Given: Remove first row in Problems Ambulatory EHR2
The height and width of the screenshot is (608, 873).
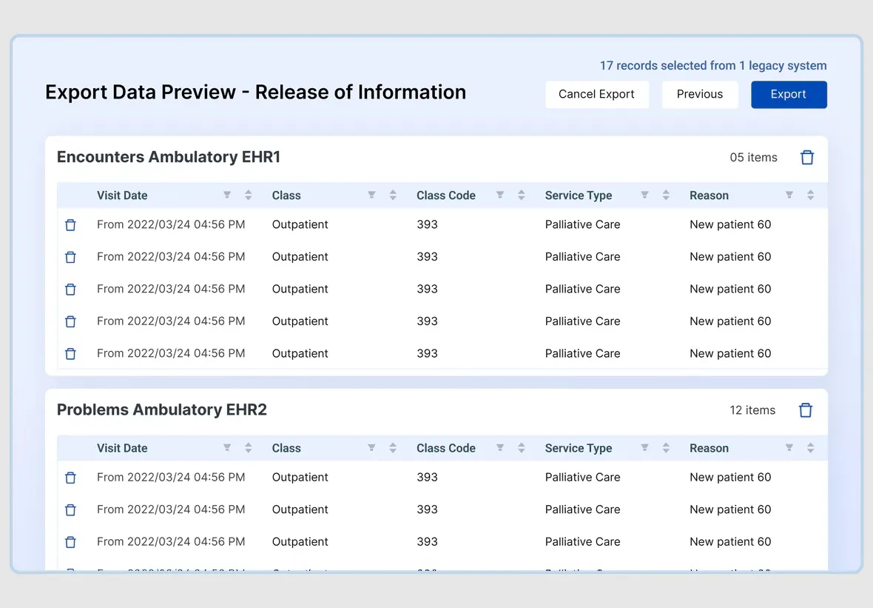Looking at the screenshot, I should point(70,478).
